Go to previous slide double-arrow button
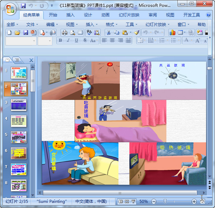The image size is (215, 208). (x=210, y=182)
